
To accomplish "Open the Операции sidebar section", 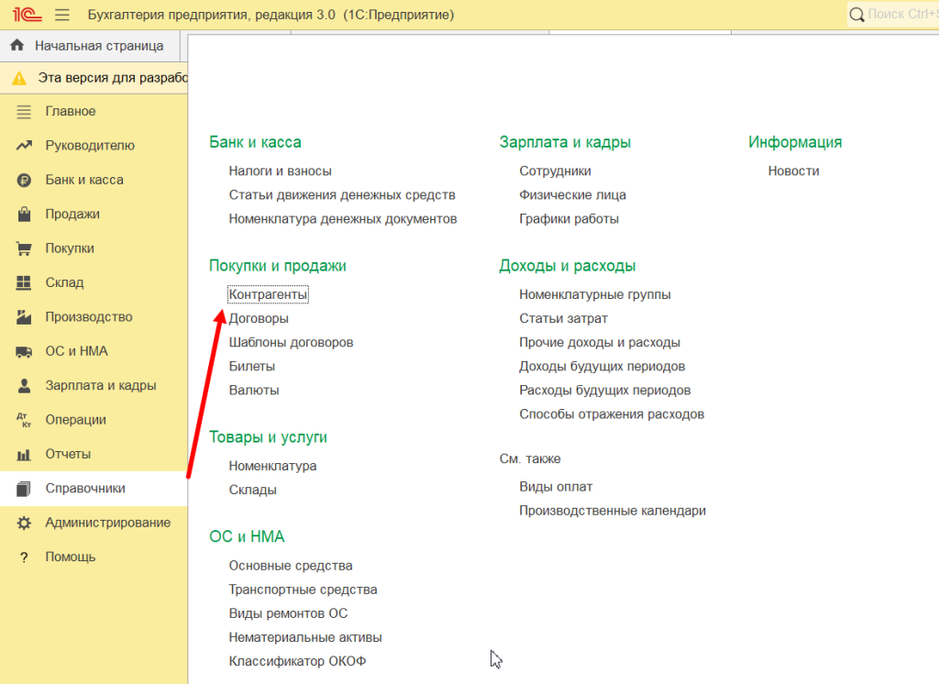I will click(75, 420).
